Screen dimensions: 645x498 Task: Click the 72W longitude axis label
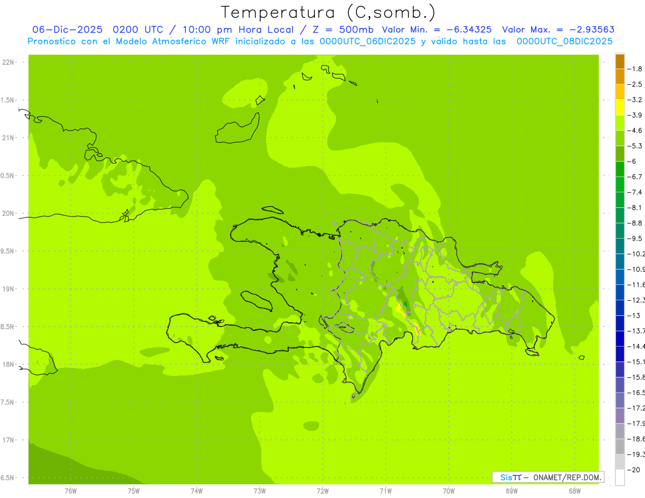(322, 491)
